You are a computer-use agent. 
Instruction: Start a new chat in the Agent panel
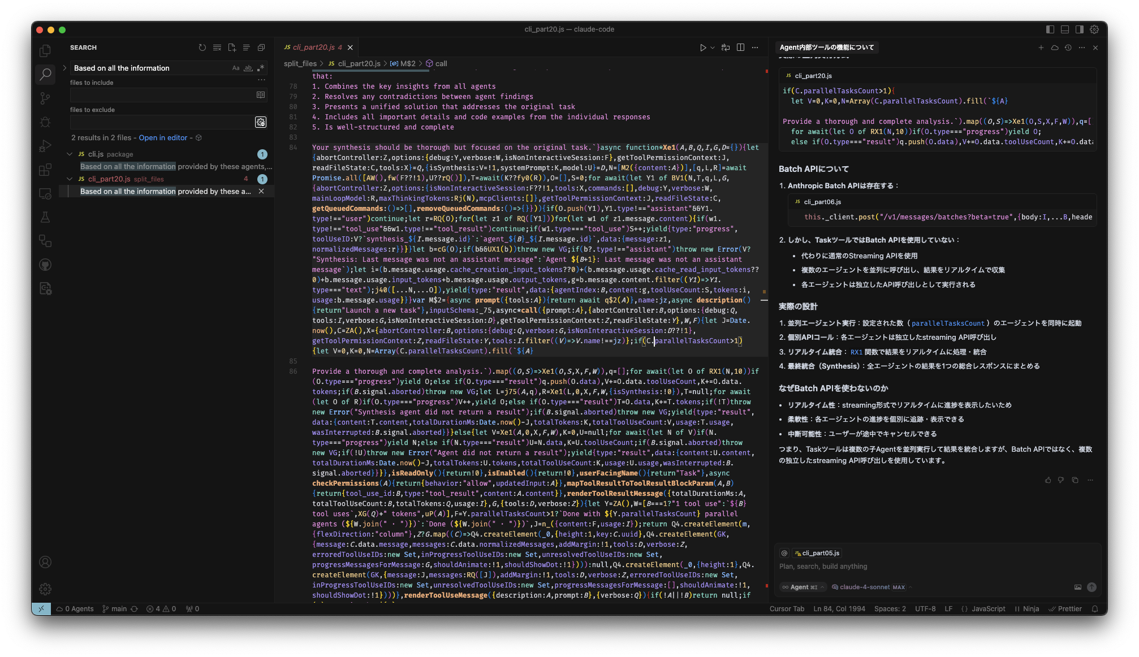coord(1041,47)
